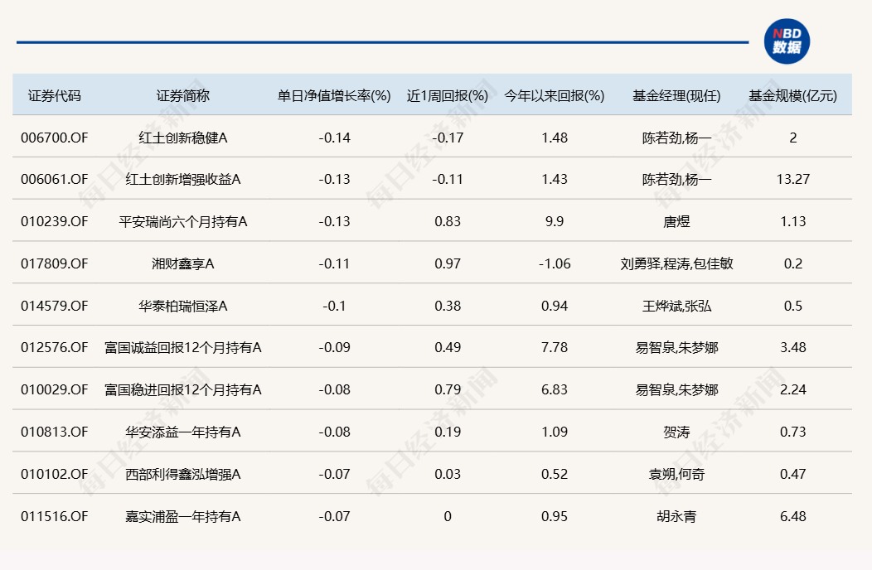Click the 基金规模(亿元) column header
Screen dimensions: 872x570
point(793,95)
